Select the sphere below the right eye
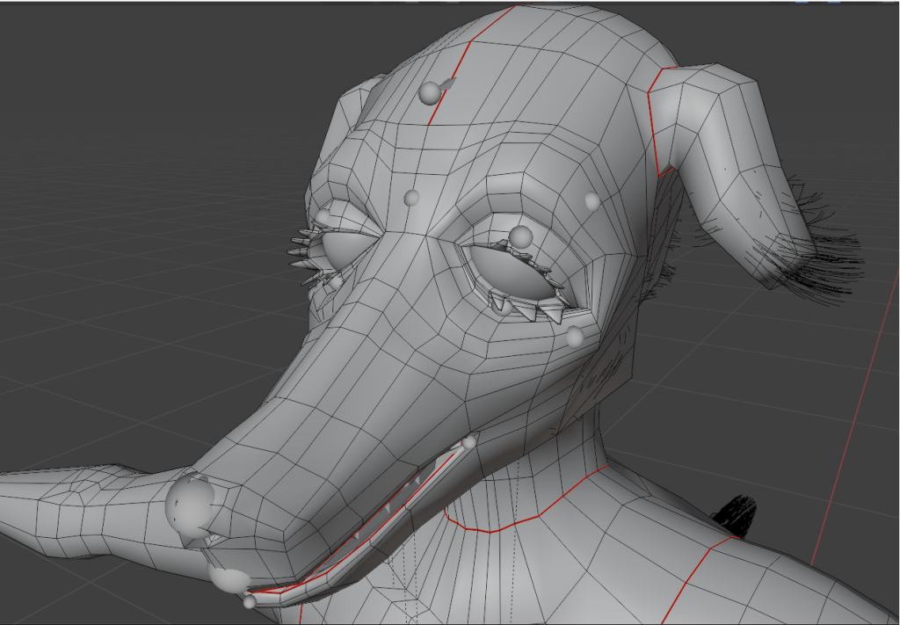900x625 pixels. [575, 337]
